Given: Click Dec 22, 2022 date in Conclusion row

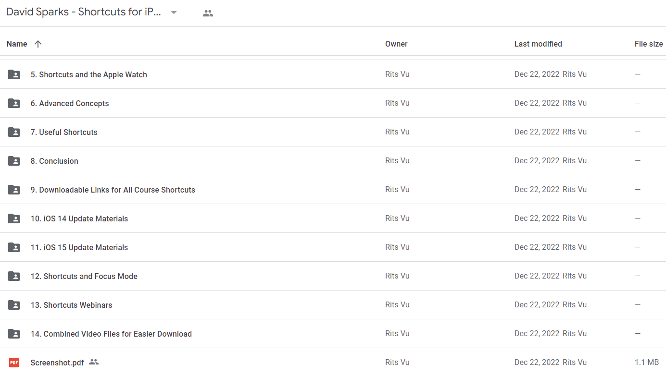Looking at the screenshot, I should [537, 160].
